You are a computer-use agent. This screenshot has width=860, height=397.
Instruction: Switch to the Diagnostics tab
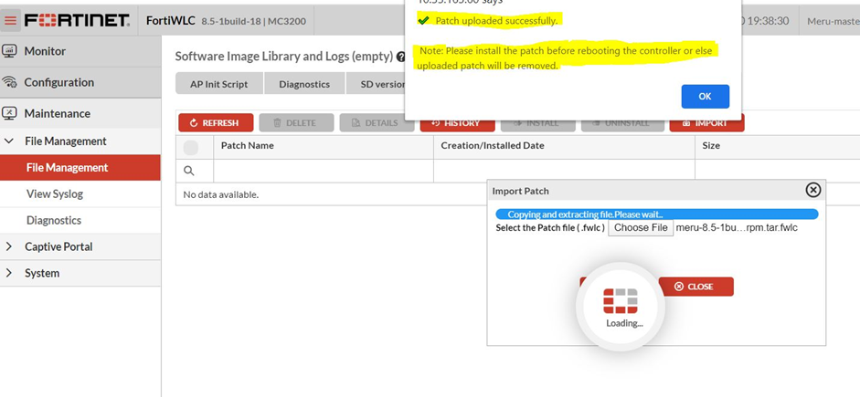click(x=304, y=84)
